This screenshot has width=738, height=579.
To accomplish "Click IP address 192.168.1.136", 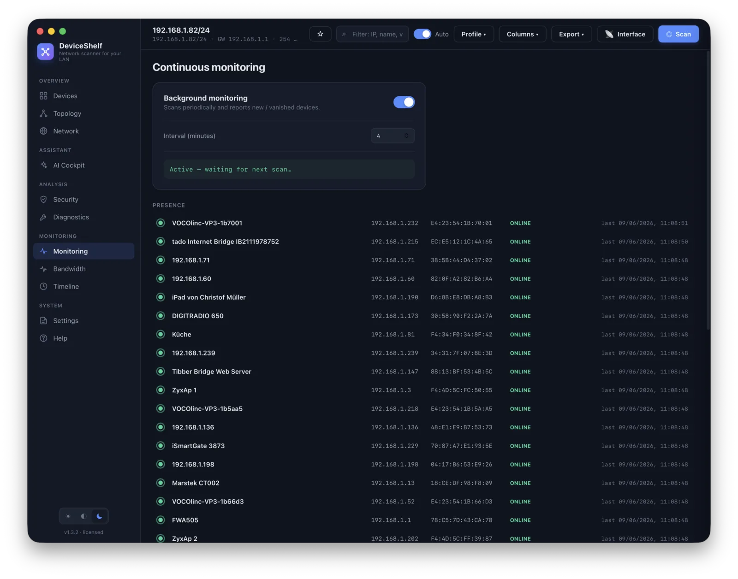I will coord(395,427).
